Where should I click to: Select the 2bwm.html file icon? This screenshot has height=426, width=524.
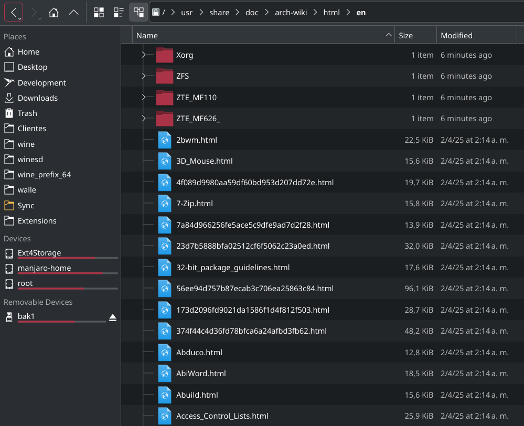pos(164,140)
